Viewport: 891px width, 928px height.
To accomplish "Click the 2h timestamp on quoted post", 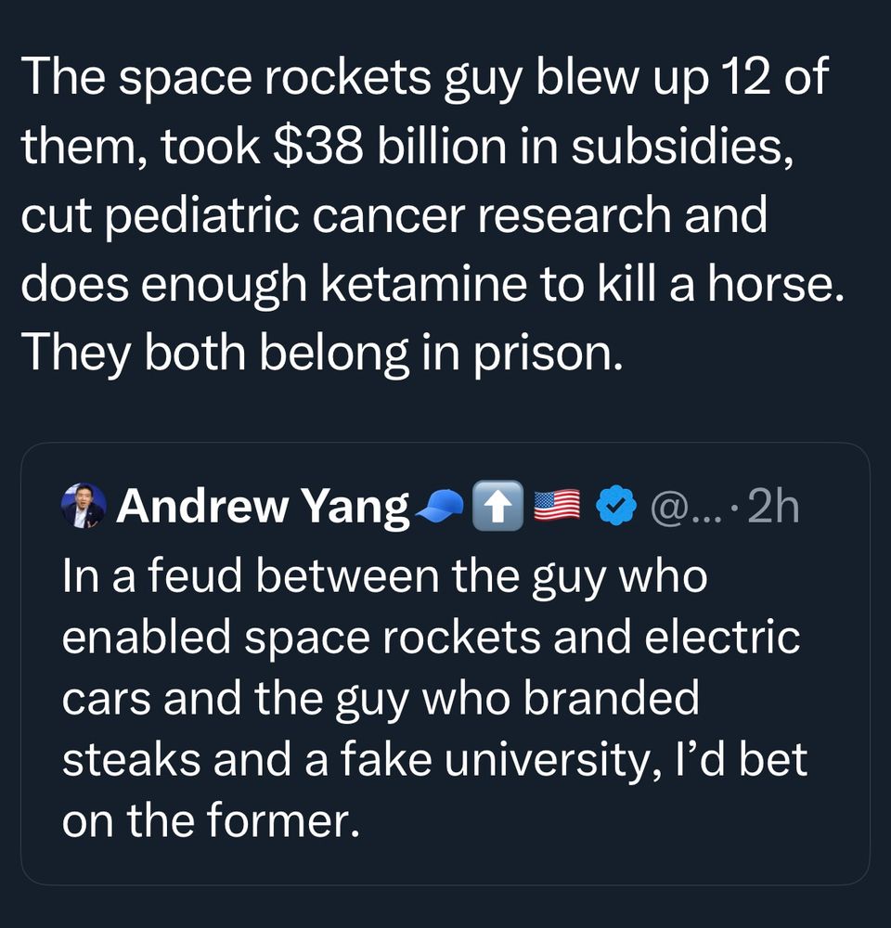I will [773, 506].
